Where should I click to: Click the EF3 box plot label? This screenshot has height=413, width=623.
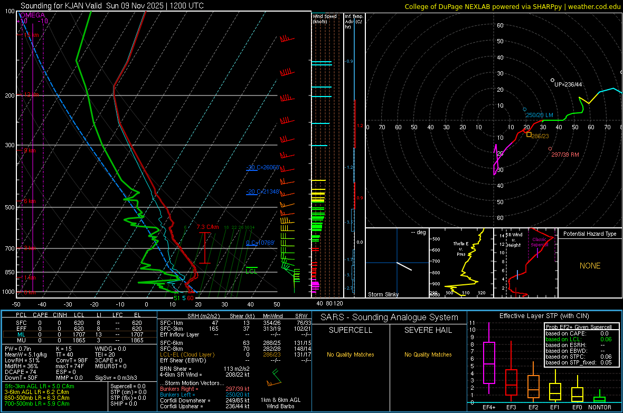(x=512, y=407)
